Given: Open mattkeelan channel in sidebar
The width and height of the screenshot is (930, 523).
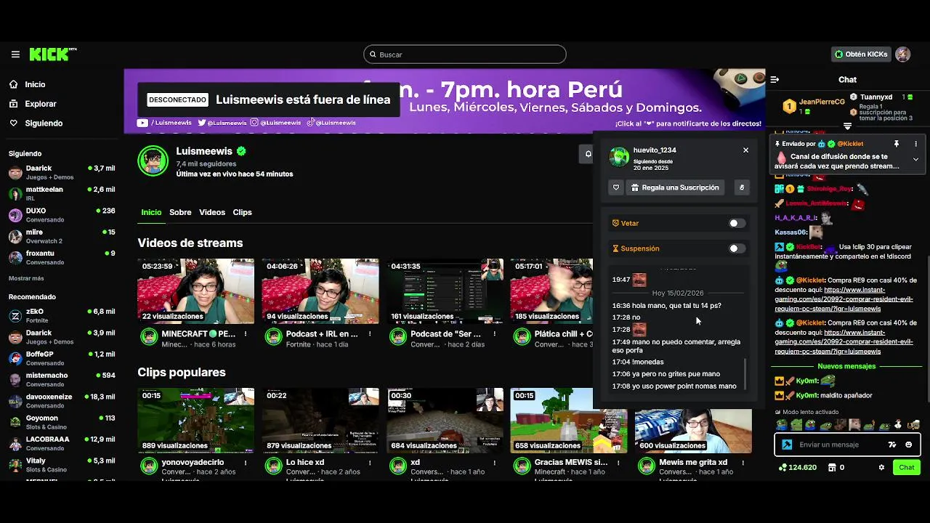Looking at the screenshot, I should coord(62,193).
